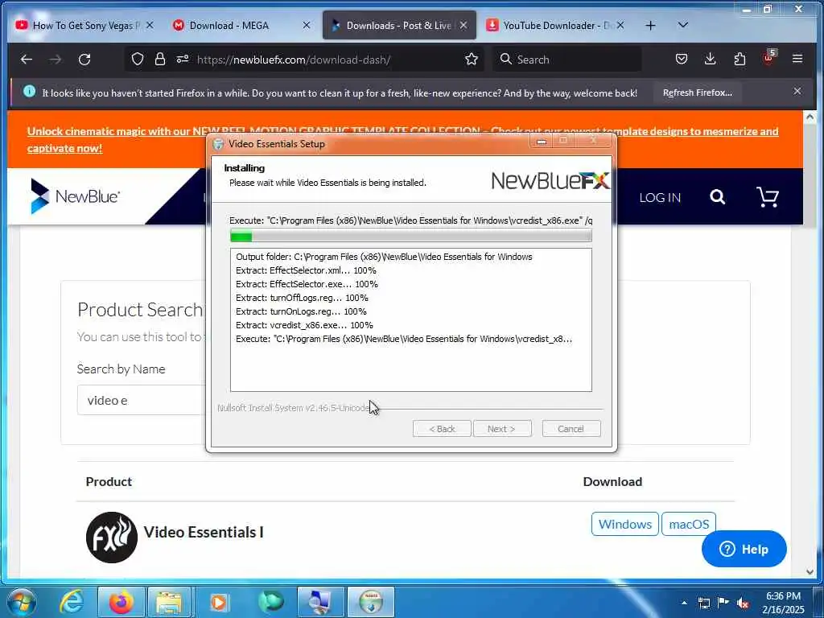The image size is (824, 618).
Task: Open the LOG IN link
Action: pos(660,198)
